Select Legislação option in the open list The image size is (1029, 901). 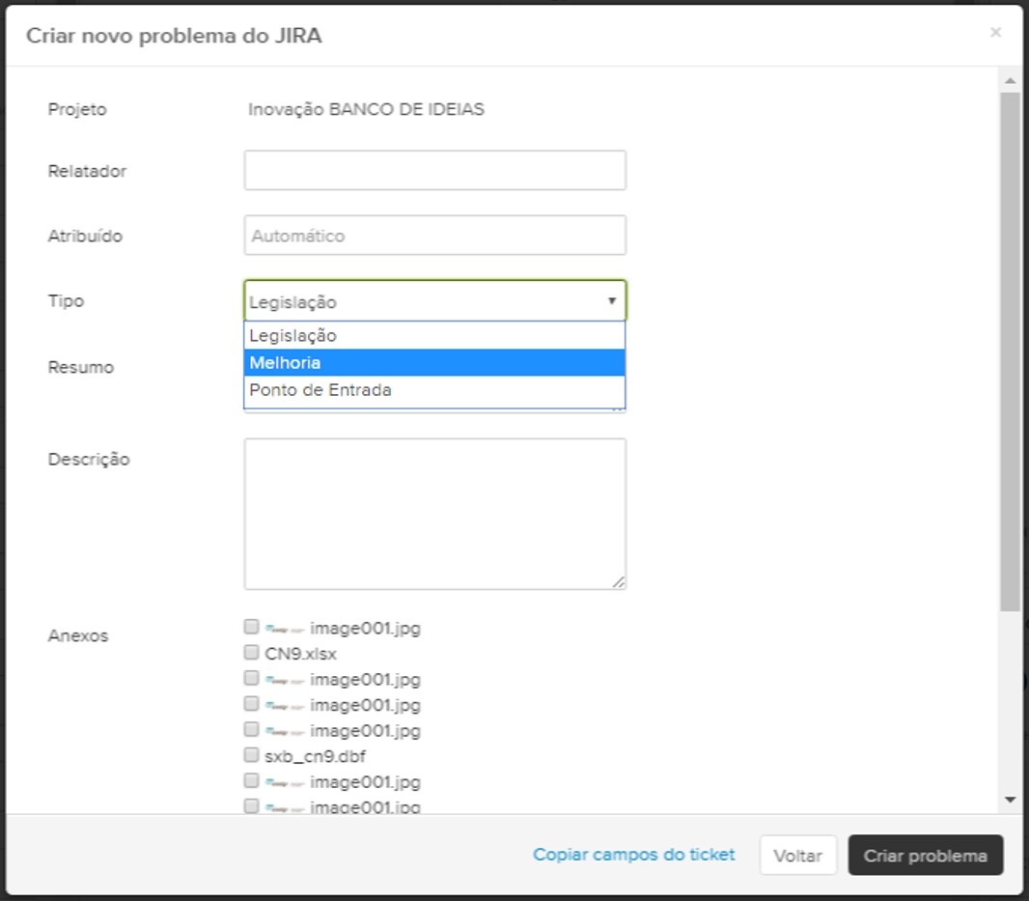tap(434, 336)
